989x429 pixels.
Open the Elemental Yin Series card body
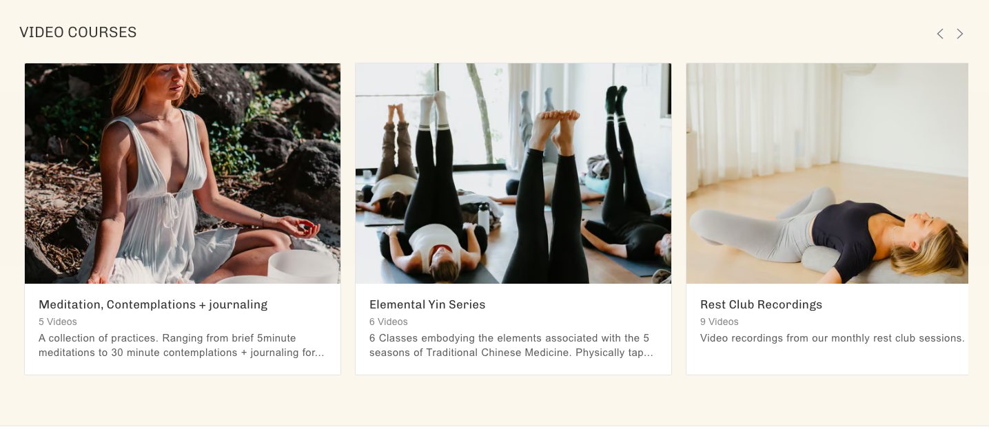[x=513, y=329]
